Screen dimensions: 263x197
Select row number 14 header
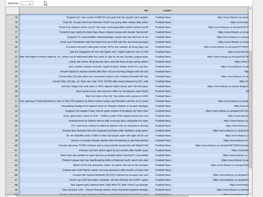click(12, 17)
